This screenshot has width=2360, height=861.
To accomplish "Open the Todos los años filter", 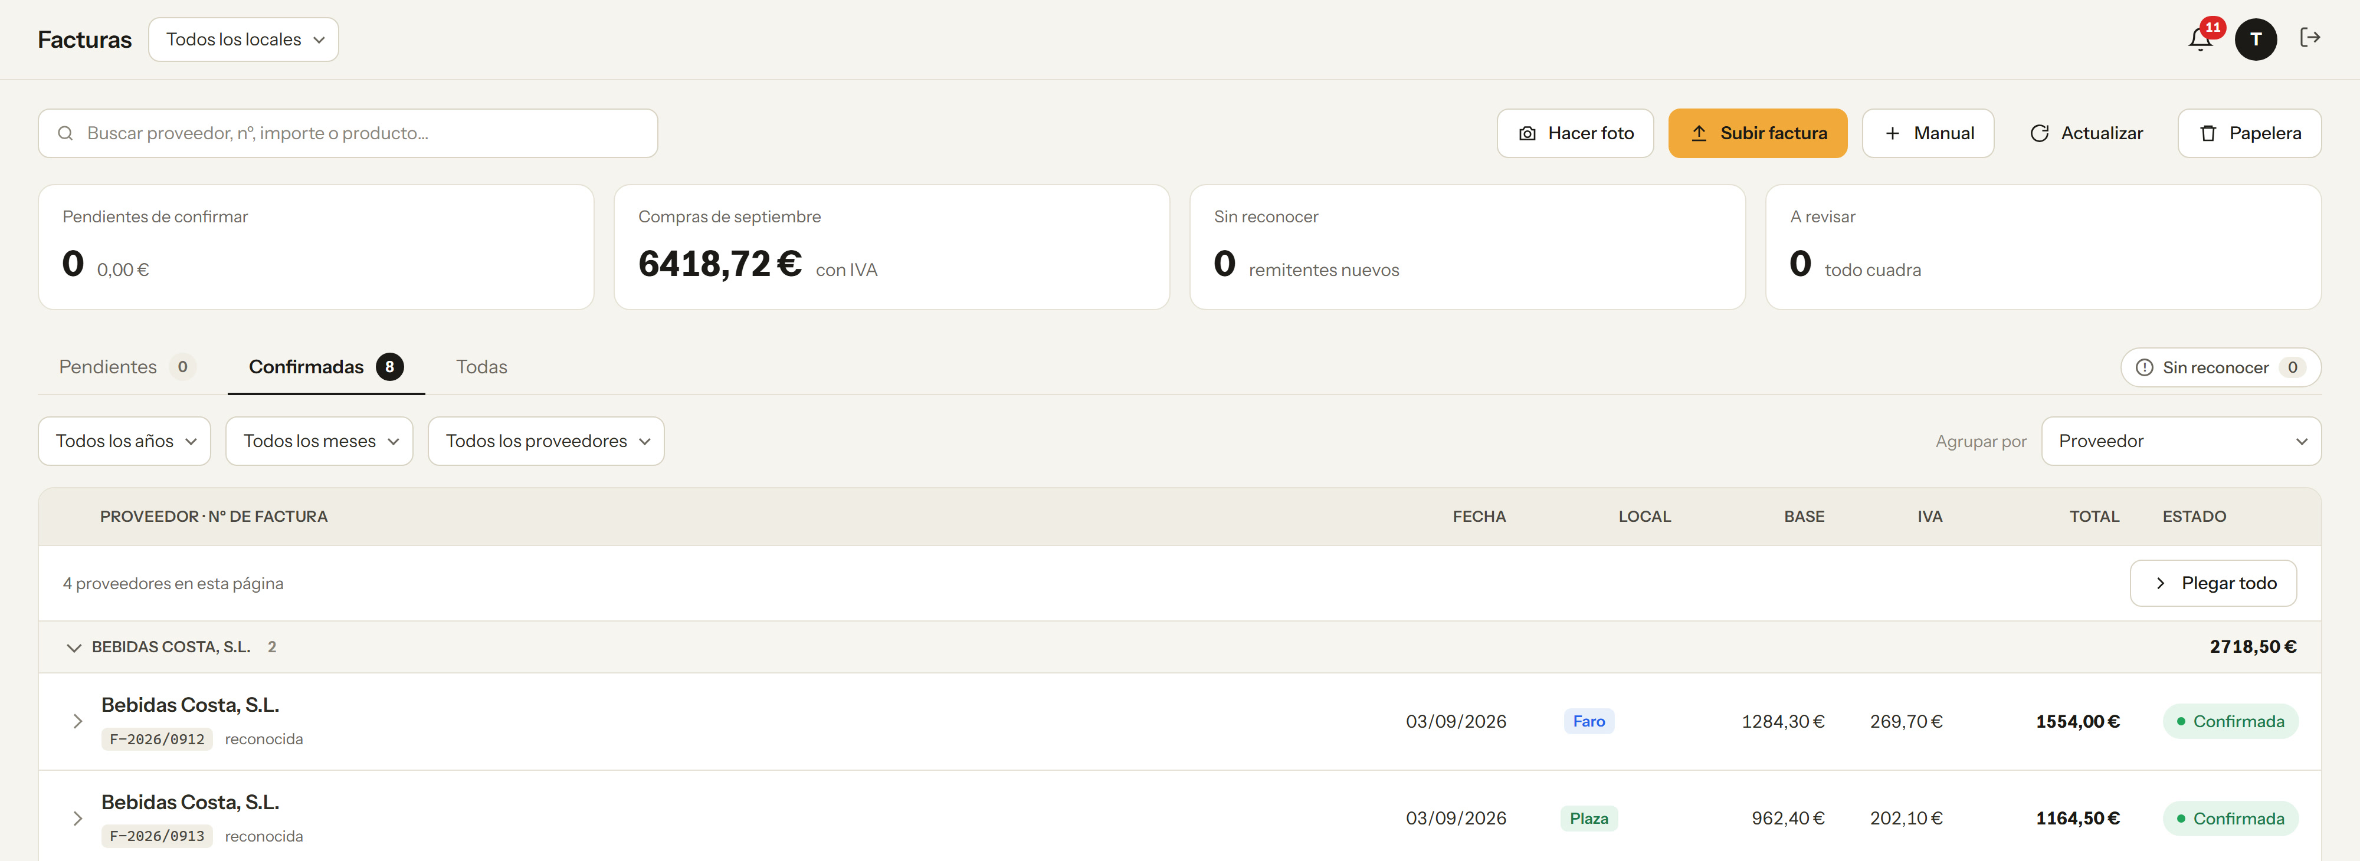I will [x=124, y=442].
